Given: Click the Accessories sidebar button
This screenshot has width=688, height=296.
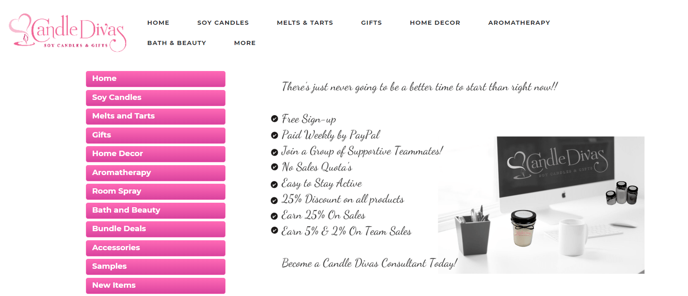Looking at the screenshot, I should (156, 248).
